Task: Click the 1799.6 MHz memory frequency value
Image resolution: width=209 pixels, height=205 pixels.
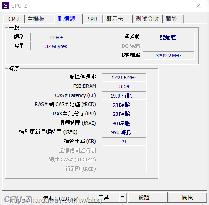Action: (x=124, y=78)
